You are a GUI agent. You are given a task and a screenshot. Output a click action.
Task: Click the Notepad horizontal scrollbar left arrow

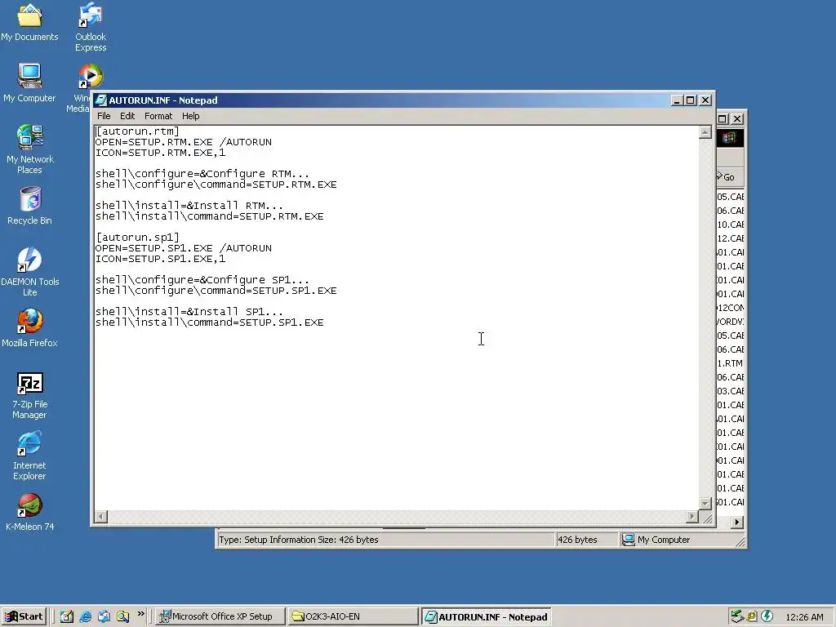[x=100, y=516]
